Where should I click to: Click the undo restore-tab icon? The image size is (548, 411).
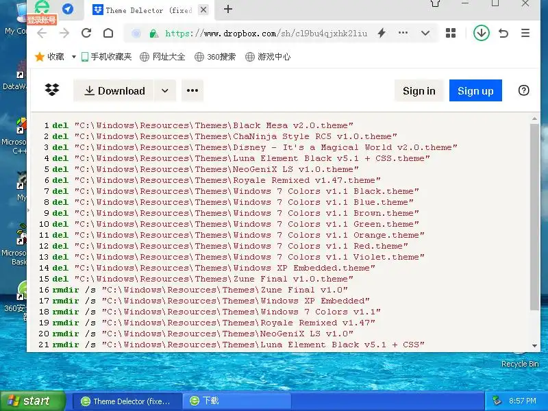[x=503, y=33]
